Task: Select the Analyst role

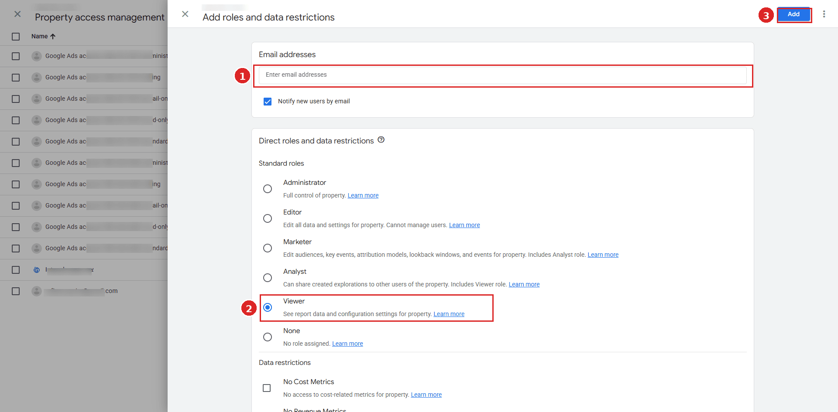Action: pyautogui.click(x=268, y=278)
